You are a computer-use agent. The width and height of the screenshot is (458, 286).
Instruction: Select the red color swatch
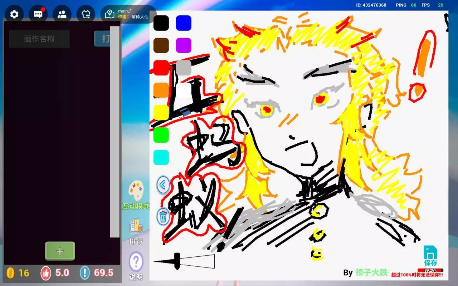(161, 68)
